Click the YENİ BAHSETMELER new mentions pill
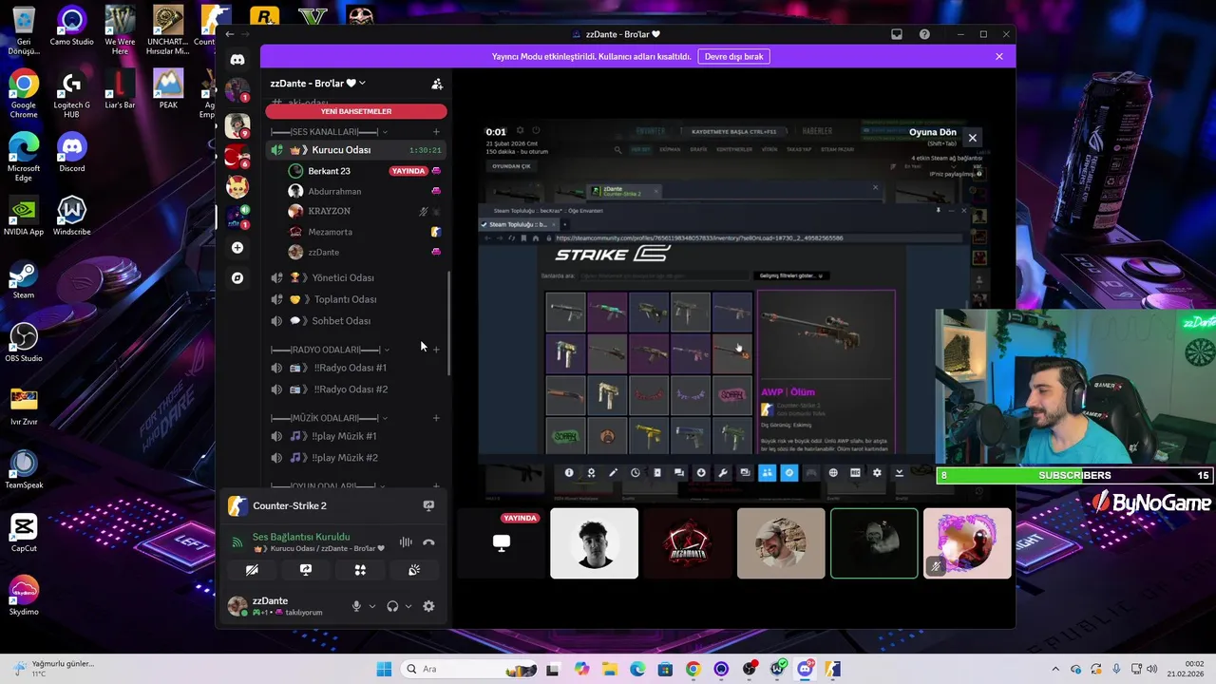Viewport: 1216px width, 684px height. pyautogui.click(x=356, y=111)
